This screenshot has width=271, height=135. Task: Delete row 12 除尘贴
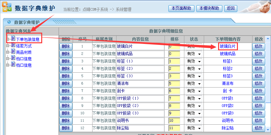[x=66, y=128]
